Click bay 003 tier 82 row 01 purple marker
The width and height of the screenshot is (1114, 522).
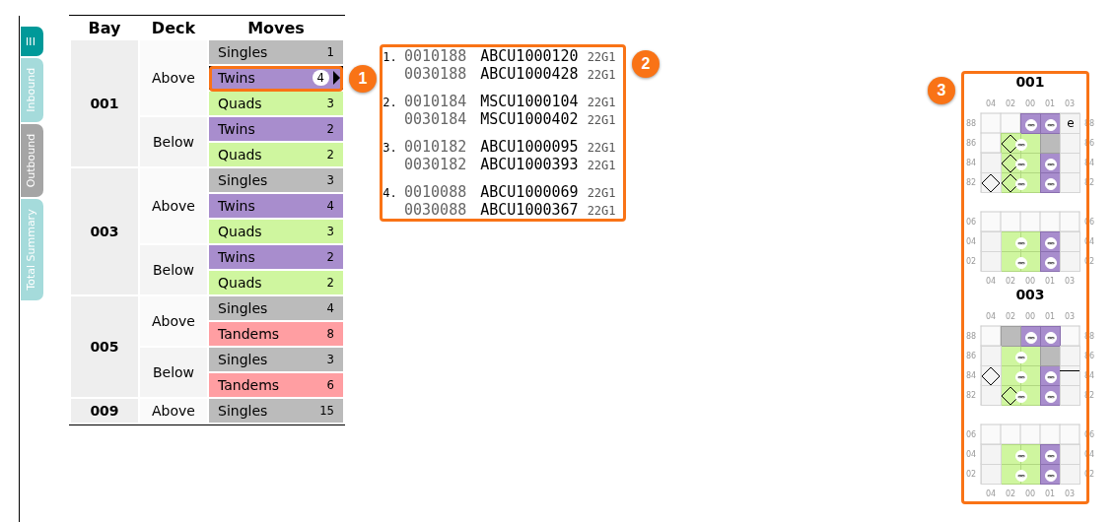click(1051, 397)
